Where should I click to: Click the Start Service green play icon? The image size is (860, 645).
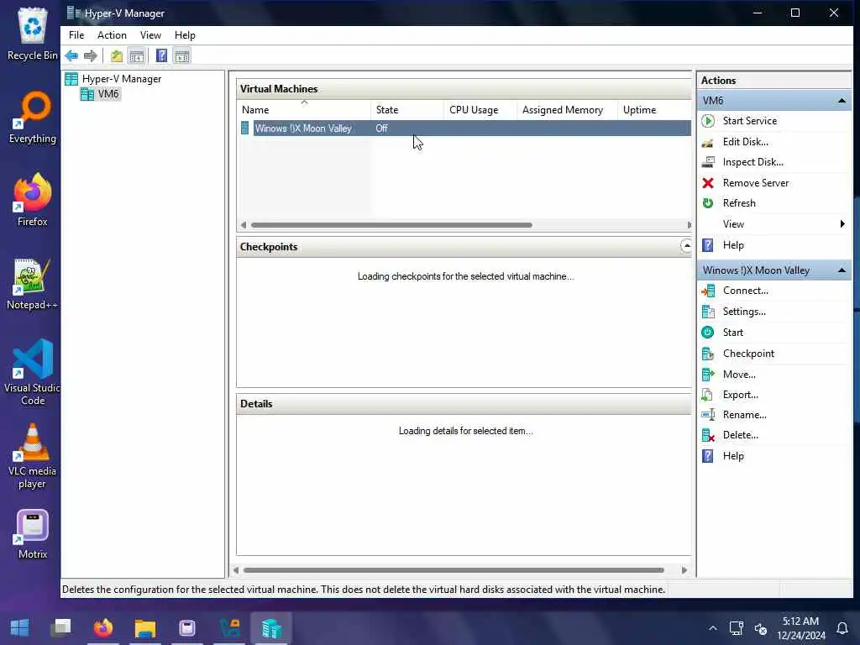[707, 121]
